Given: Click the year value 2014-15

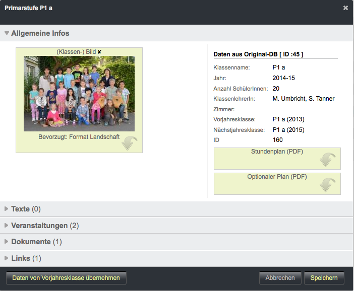Looking at the screenshot, I should pos(283,78).
